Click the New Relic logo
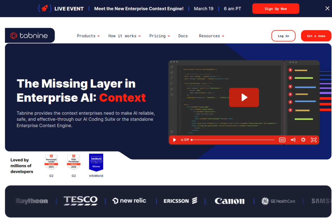The width and height of the screenshot is (332, 221). pyautogui.click(x=129, y=201)
